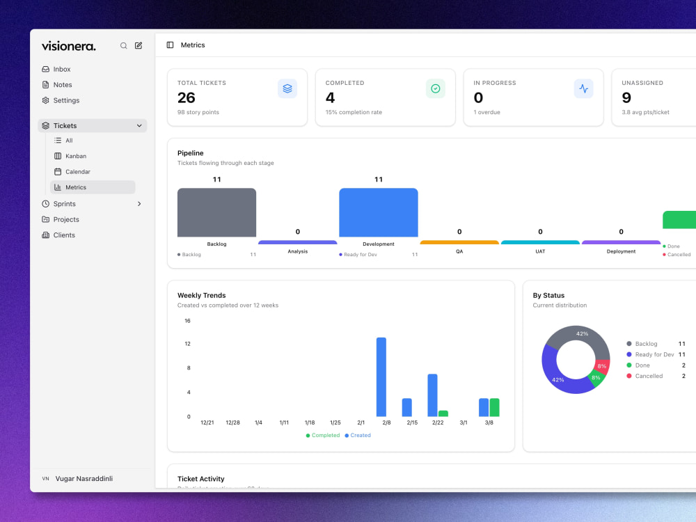Viewport: 696px width, 522px height.
Task: Click the Kanban columns icon
Action: pos(58,156)
